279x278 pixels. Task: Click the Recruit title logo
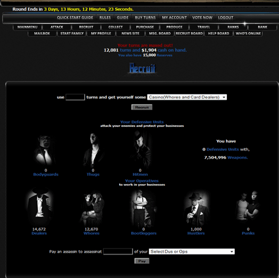click(x=142, y=68)
